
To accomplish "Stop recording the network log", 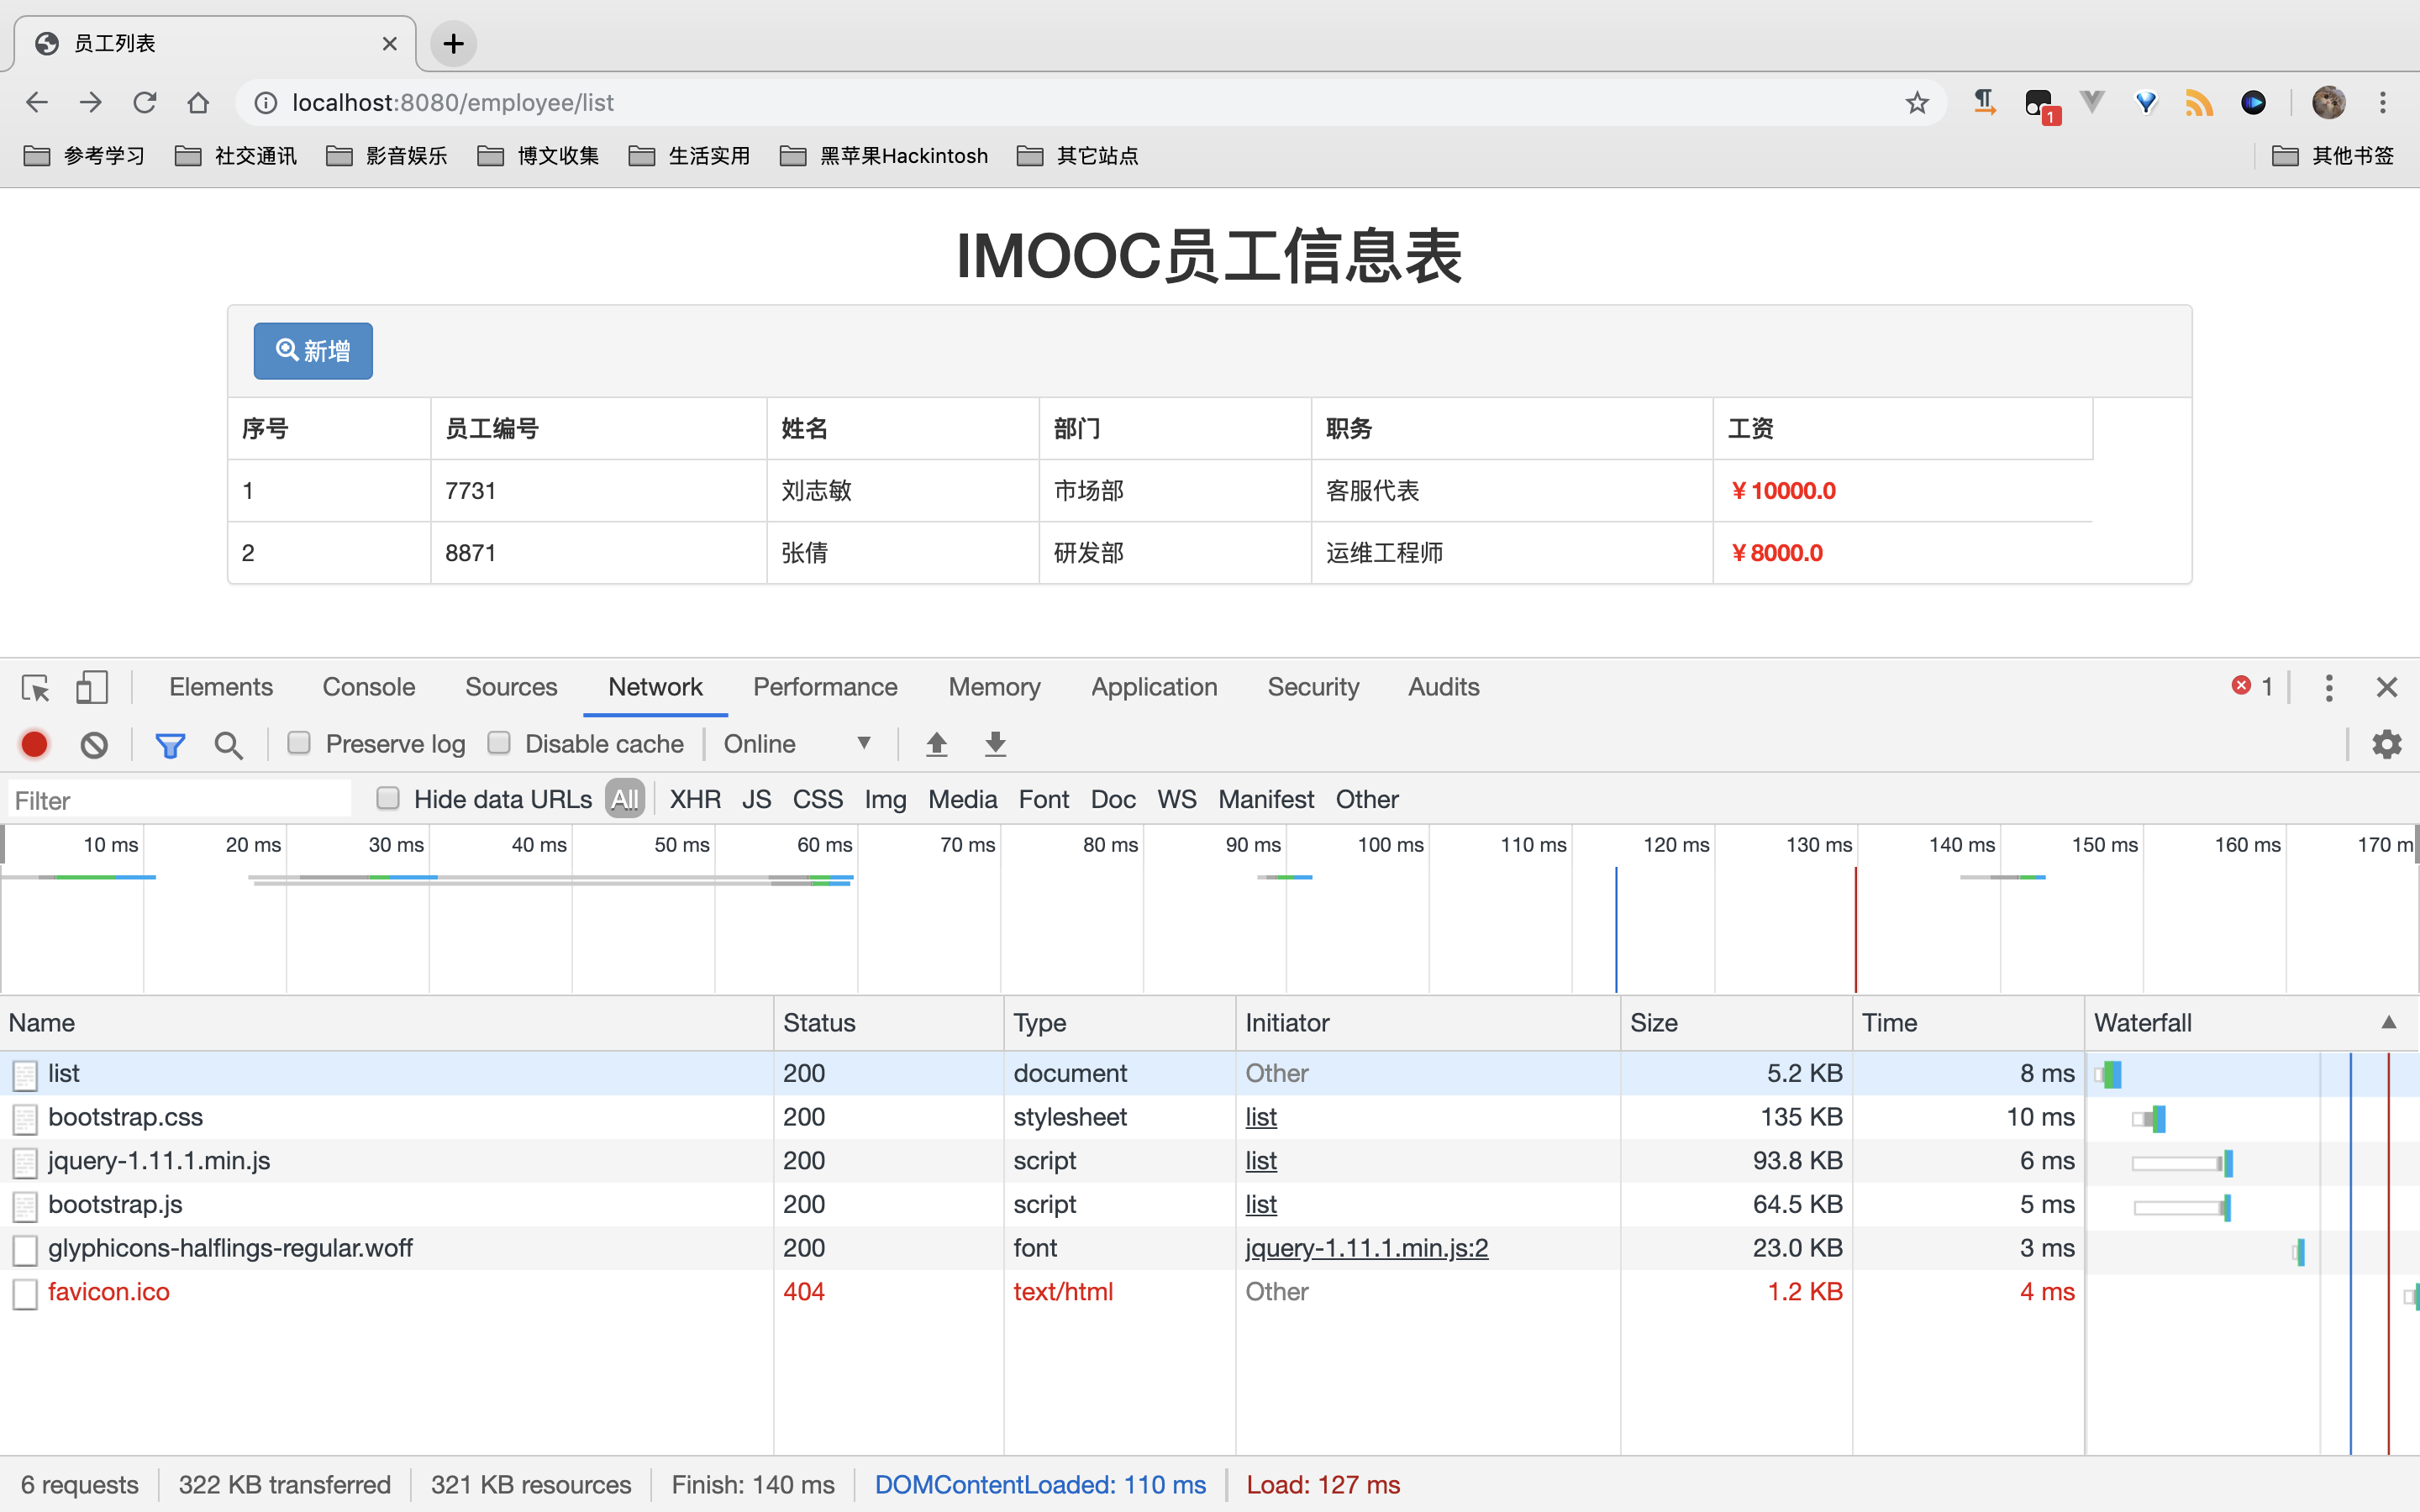I will pyautogui.click(x=35, y=744).
